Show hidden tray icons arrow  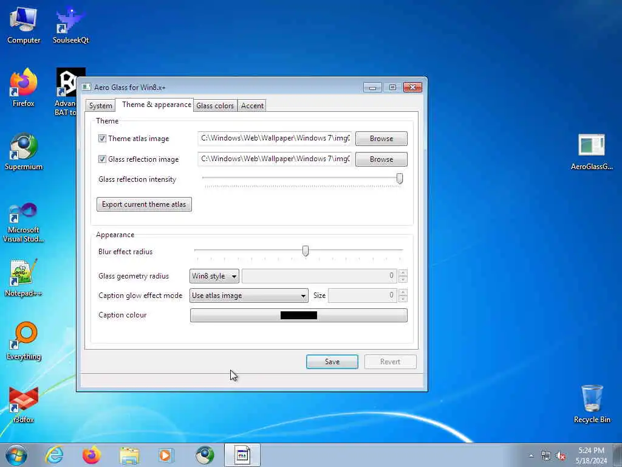[531, 456]
